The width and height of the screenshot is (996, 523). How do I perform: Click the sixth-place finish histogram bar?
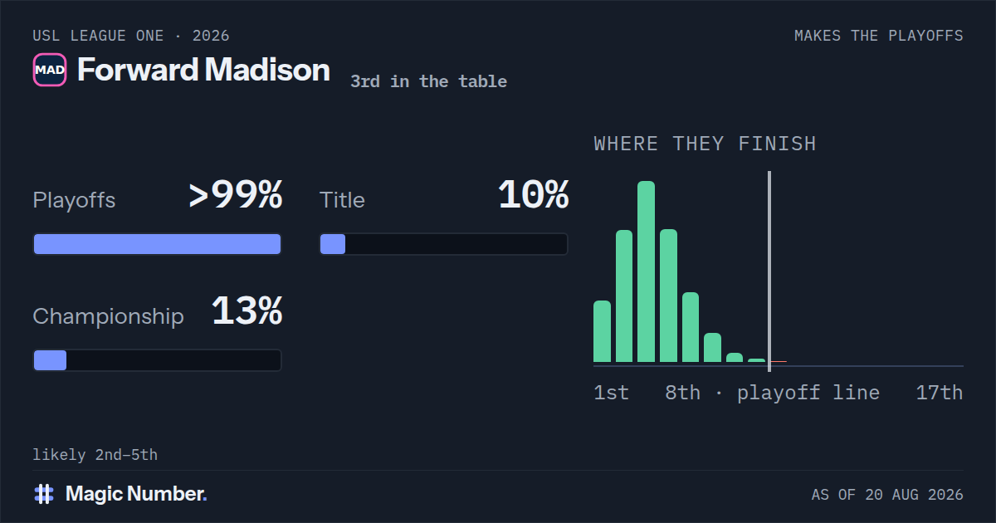tap(712, 348)
